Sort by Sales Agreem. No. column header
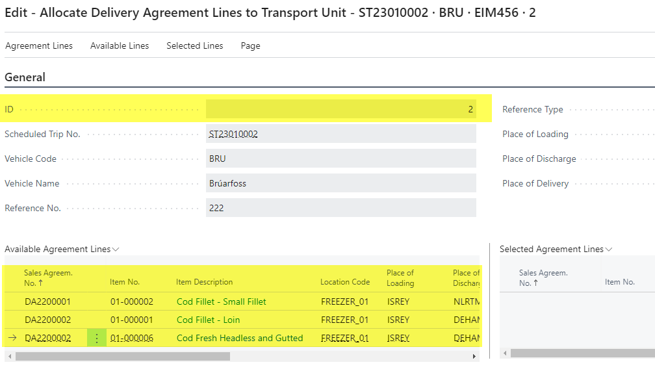Screen dimensions: 655x384 [x=48, y=278]
